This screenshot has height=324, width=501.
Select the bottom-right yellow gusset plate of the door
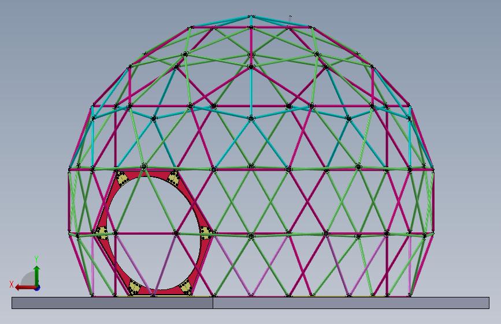(186, 288)
